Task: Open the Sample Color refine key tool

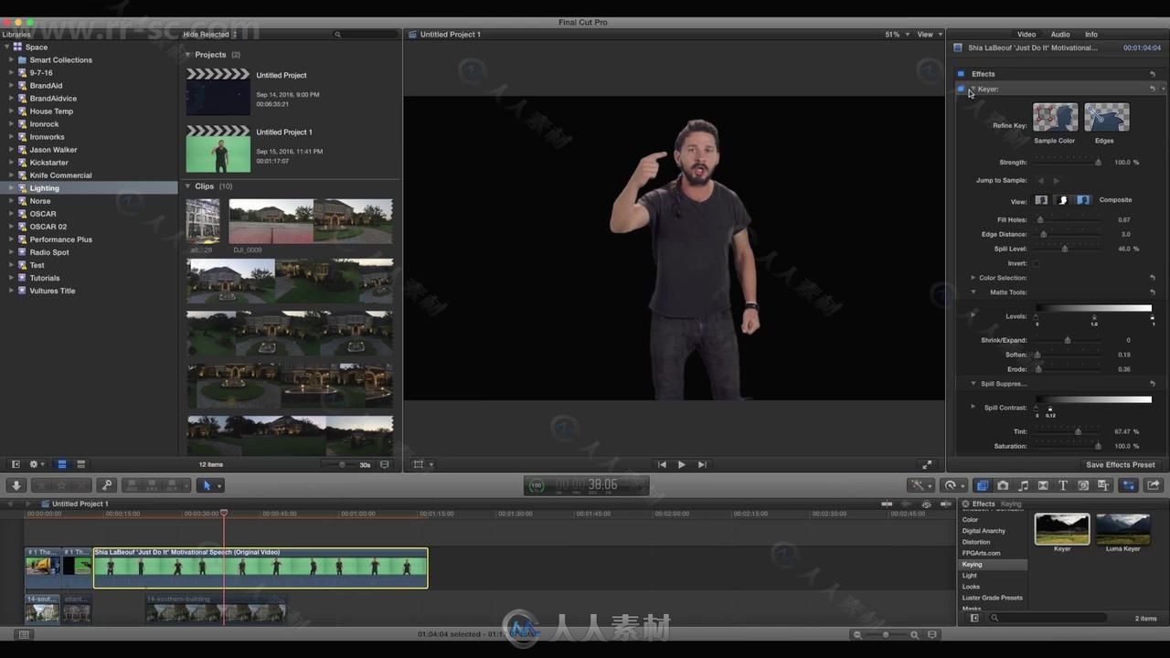Action: [x=1055, y=117]
